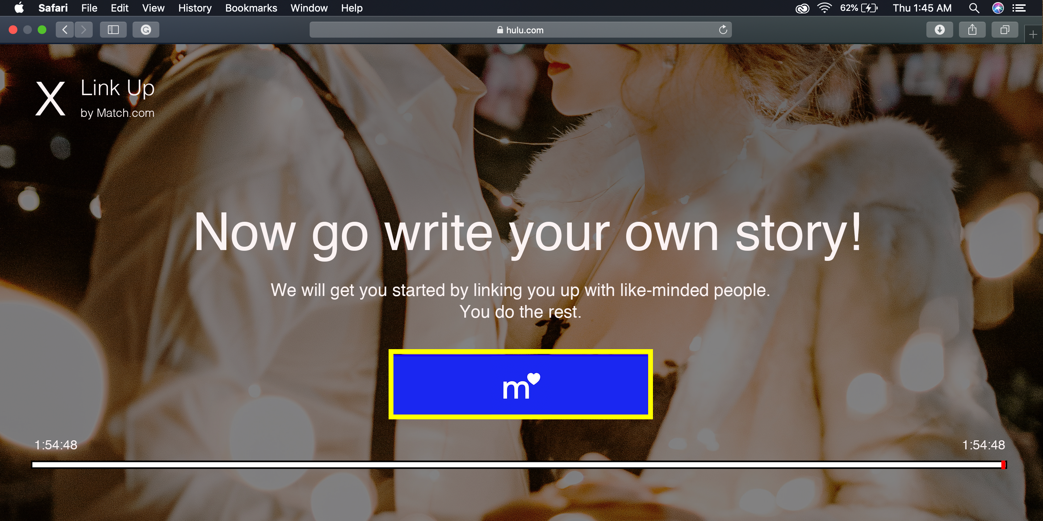Click the Grammarly extension icon
This screenshot has width=1043, height=521.
146,30
